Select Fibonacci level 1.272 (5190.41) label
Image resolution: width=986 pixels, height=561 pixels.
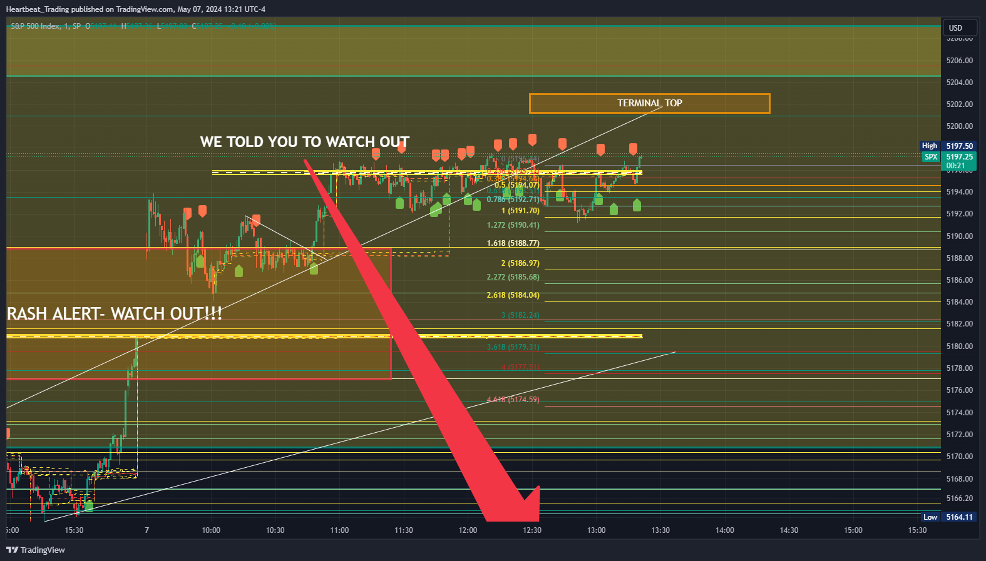(x=513, y=225)
